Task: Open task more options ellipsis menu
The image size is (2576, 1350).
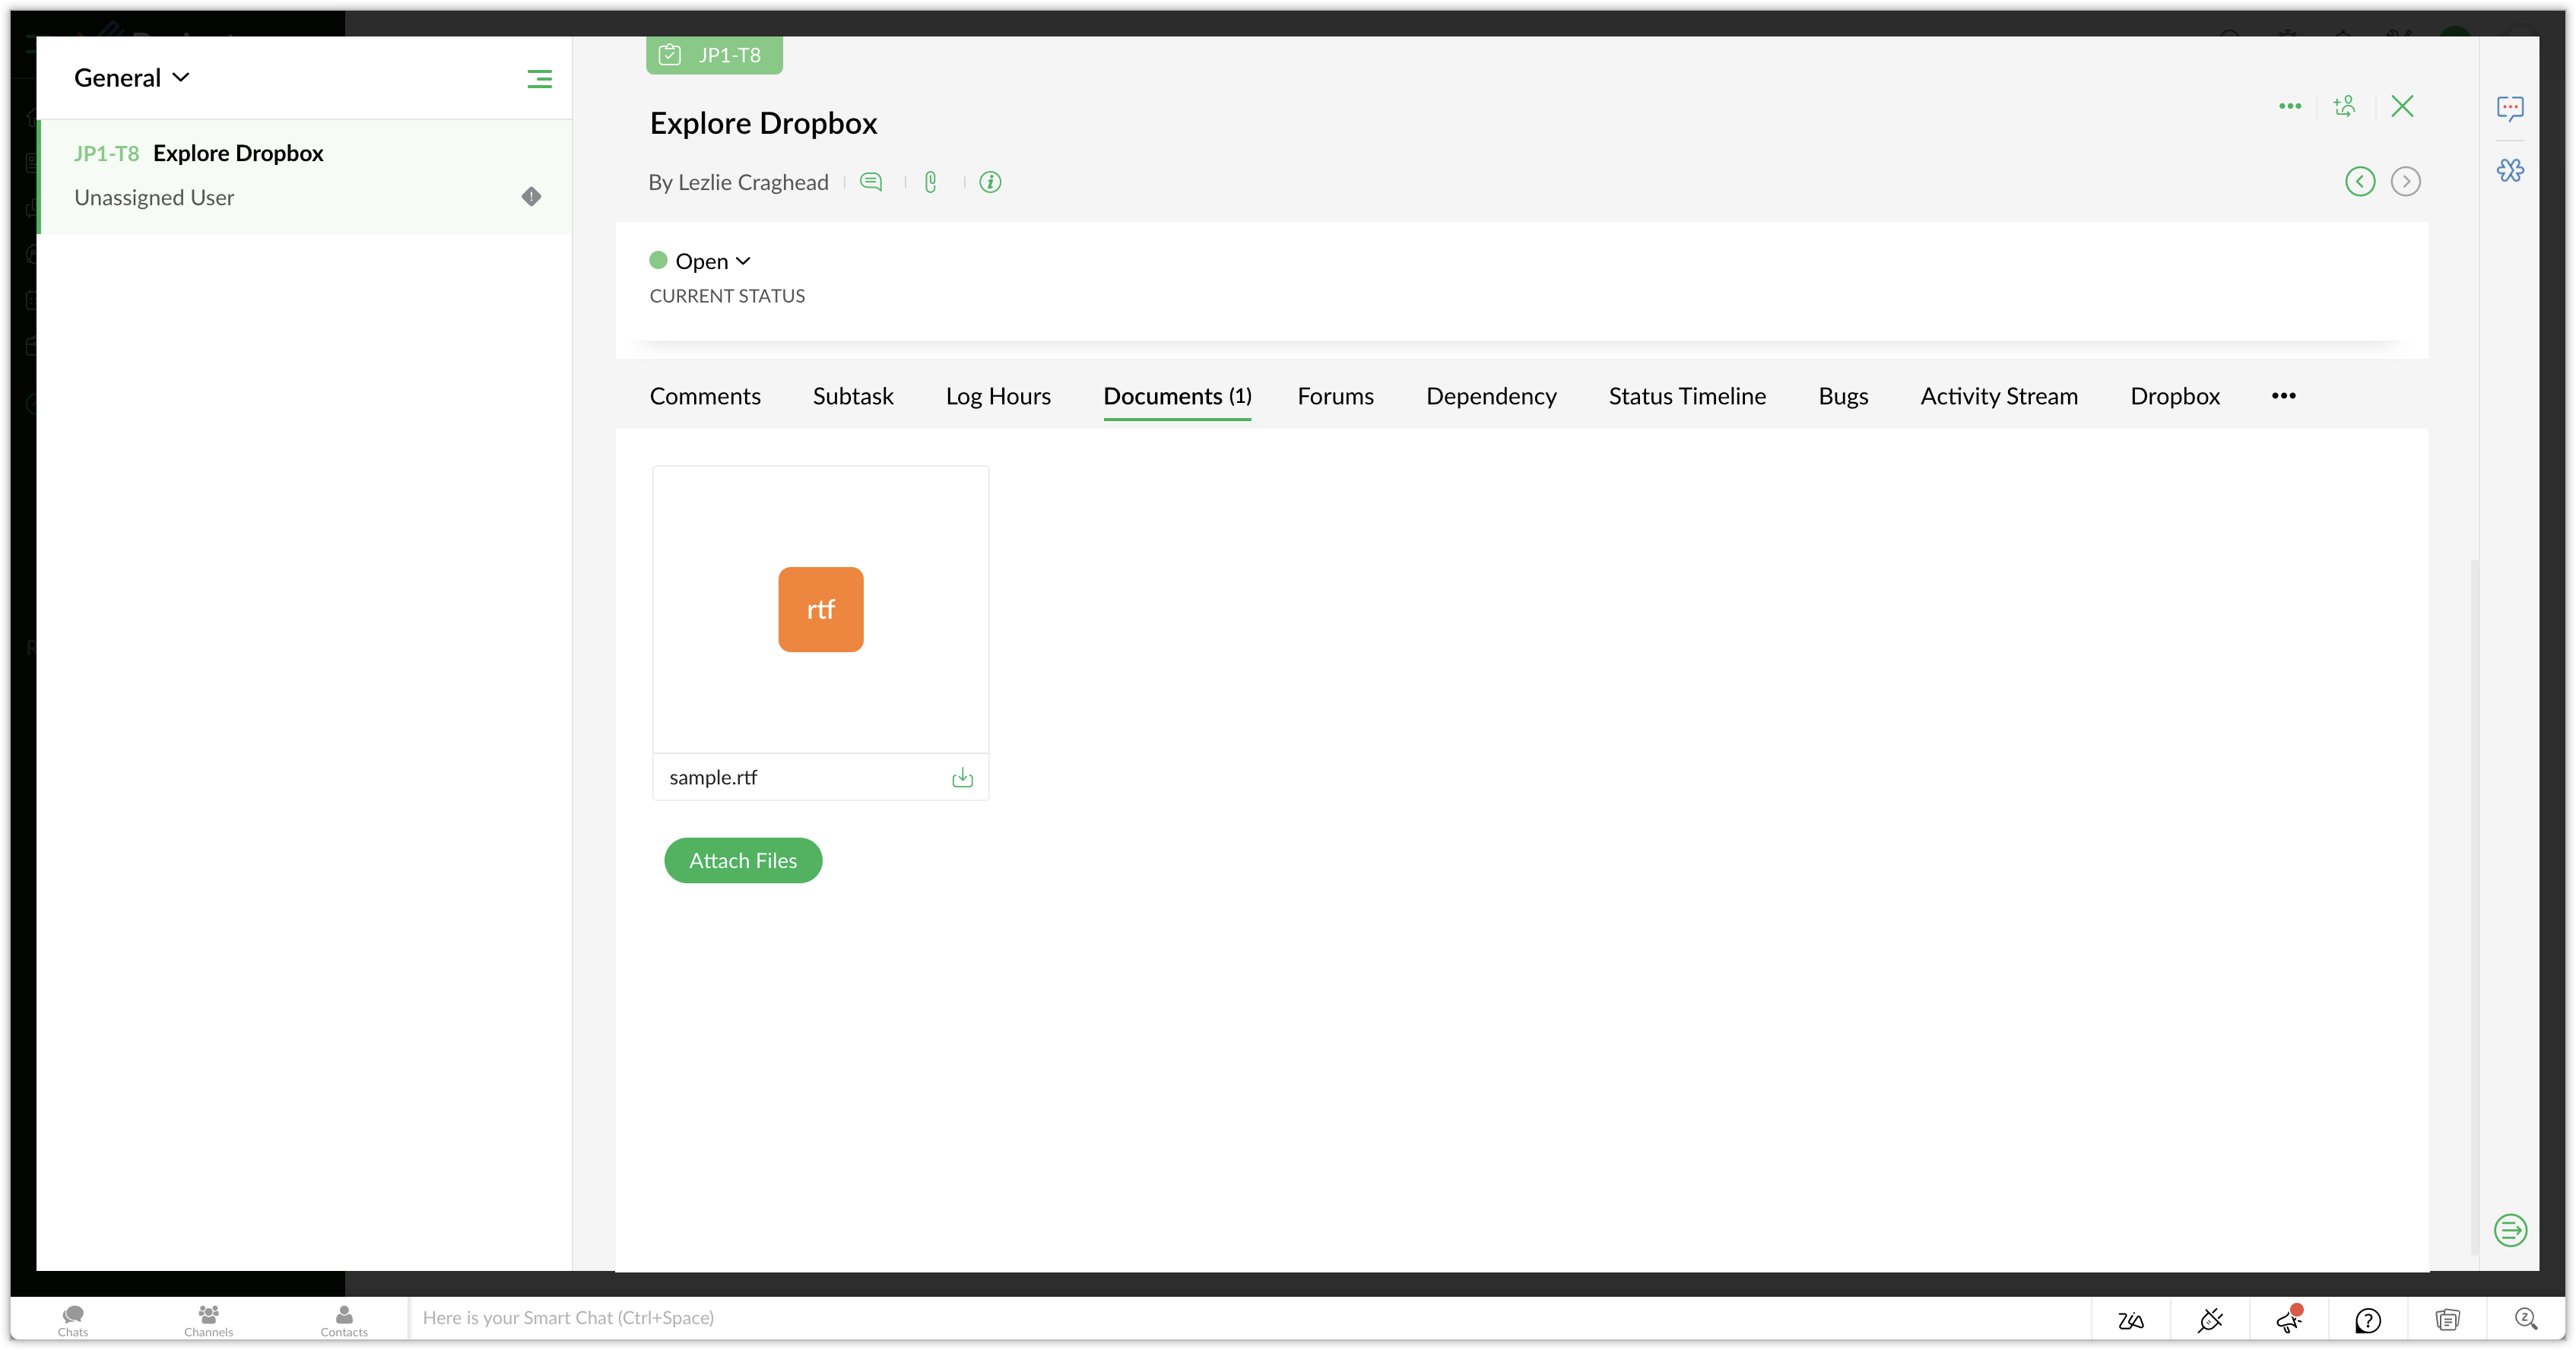Action: tap(2290, 106)
